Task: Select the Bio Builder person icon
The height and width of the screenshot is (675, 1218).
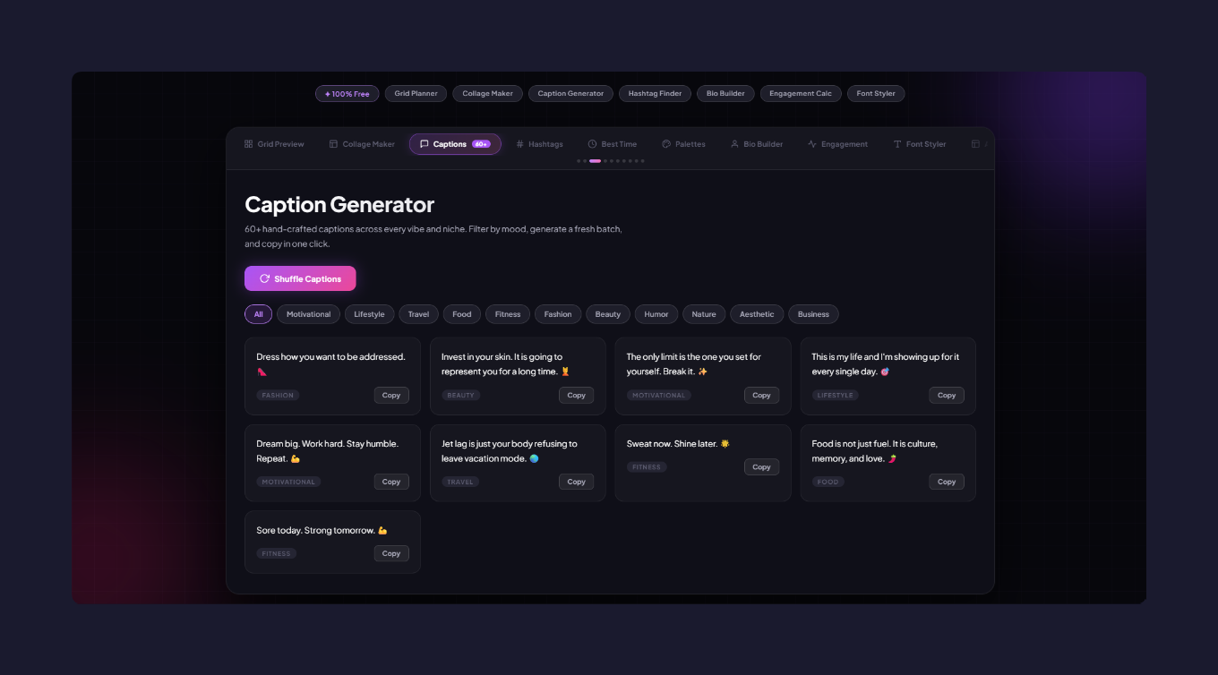Action: [x=734, y=143]
